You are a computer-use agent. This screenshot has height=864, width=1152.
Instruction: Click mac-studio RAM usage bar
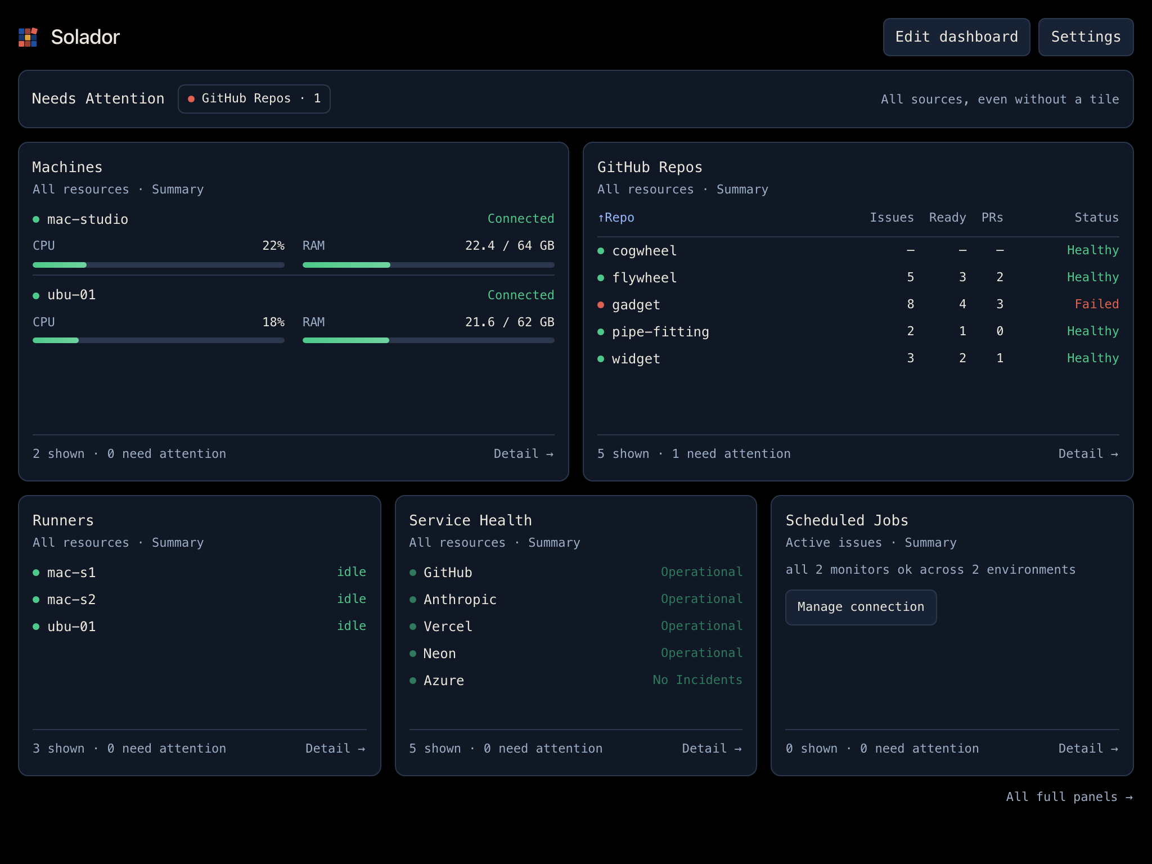pos(429,265)
